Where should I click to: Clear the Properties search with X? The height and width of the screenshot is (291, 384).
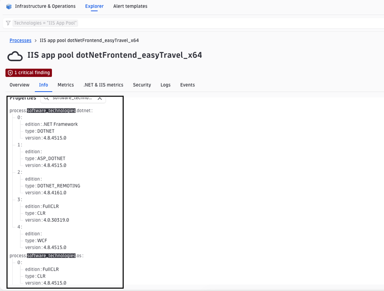pos(100,98)
